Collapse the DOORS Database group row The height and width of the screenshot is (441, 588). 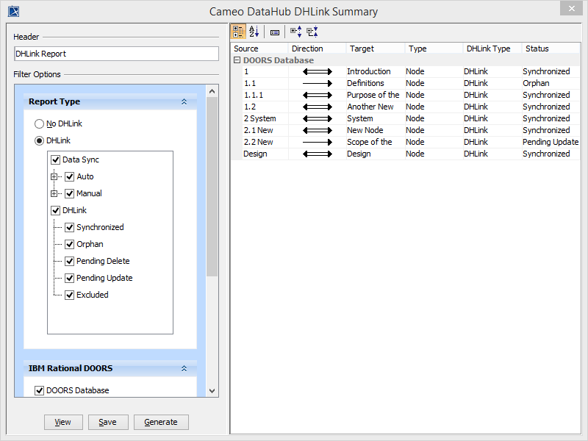pos(237,60)
